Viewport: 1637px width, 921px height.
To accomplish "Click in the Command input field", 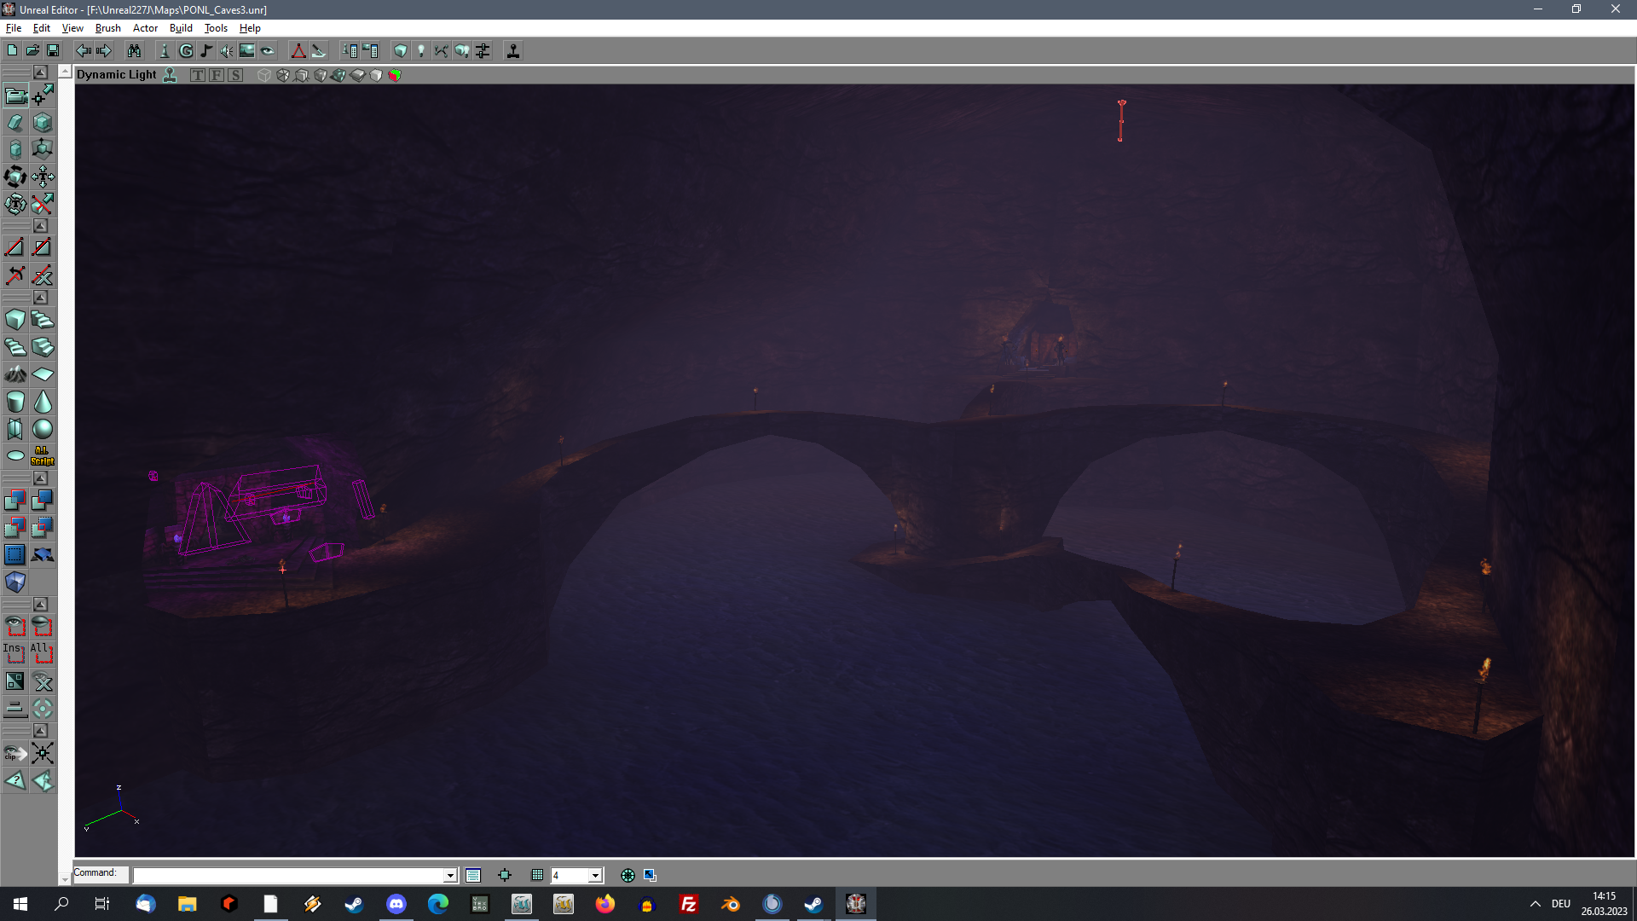I will [290, 876].
